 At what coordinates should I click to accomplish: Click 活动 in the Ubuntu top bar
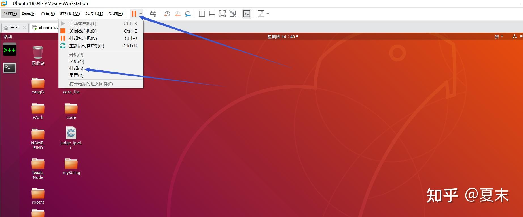[x=8, y=37]
